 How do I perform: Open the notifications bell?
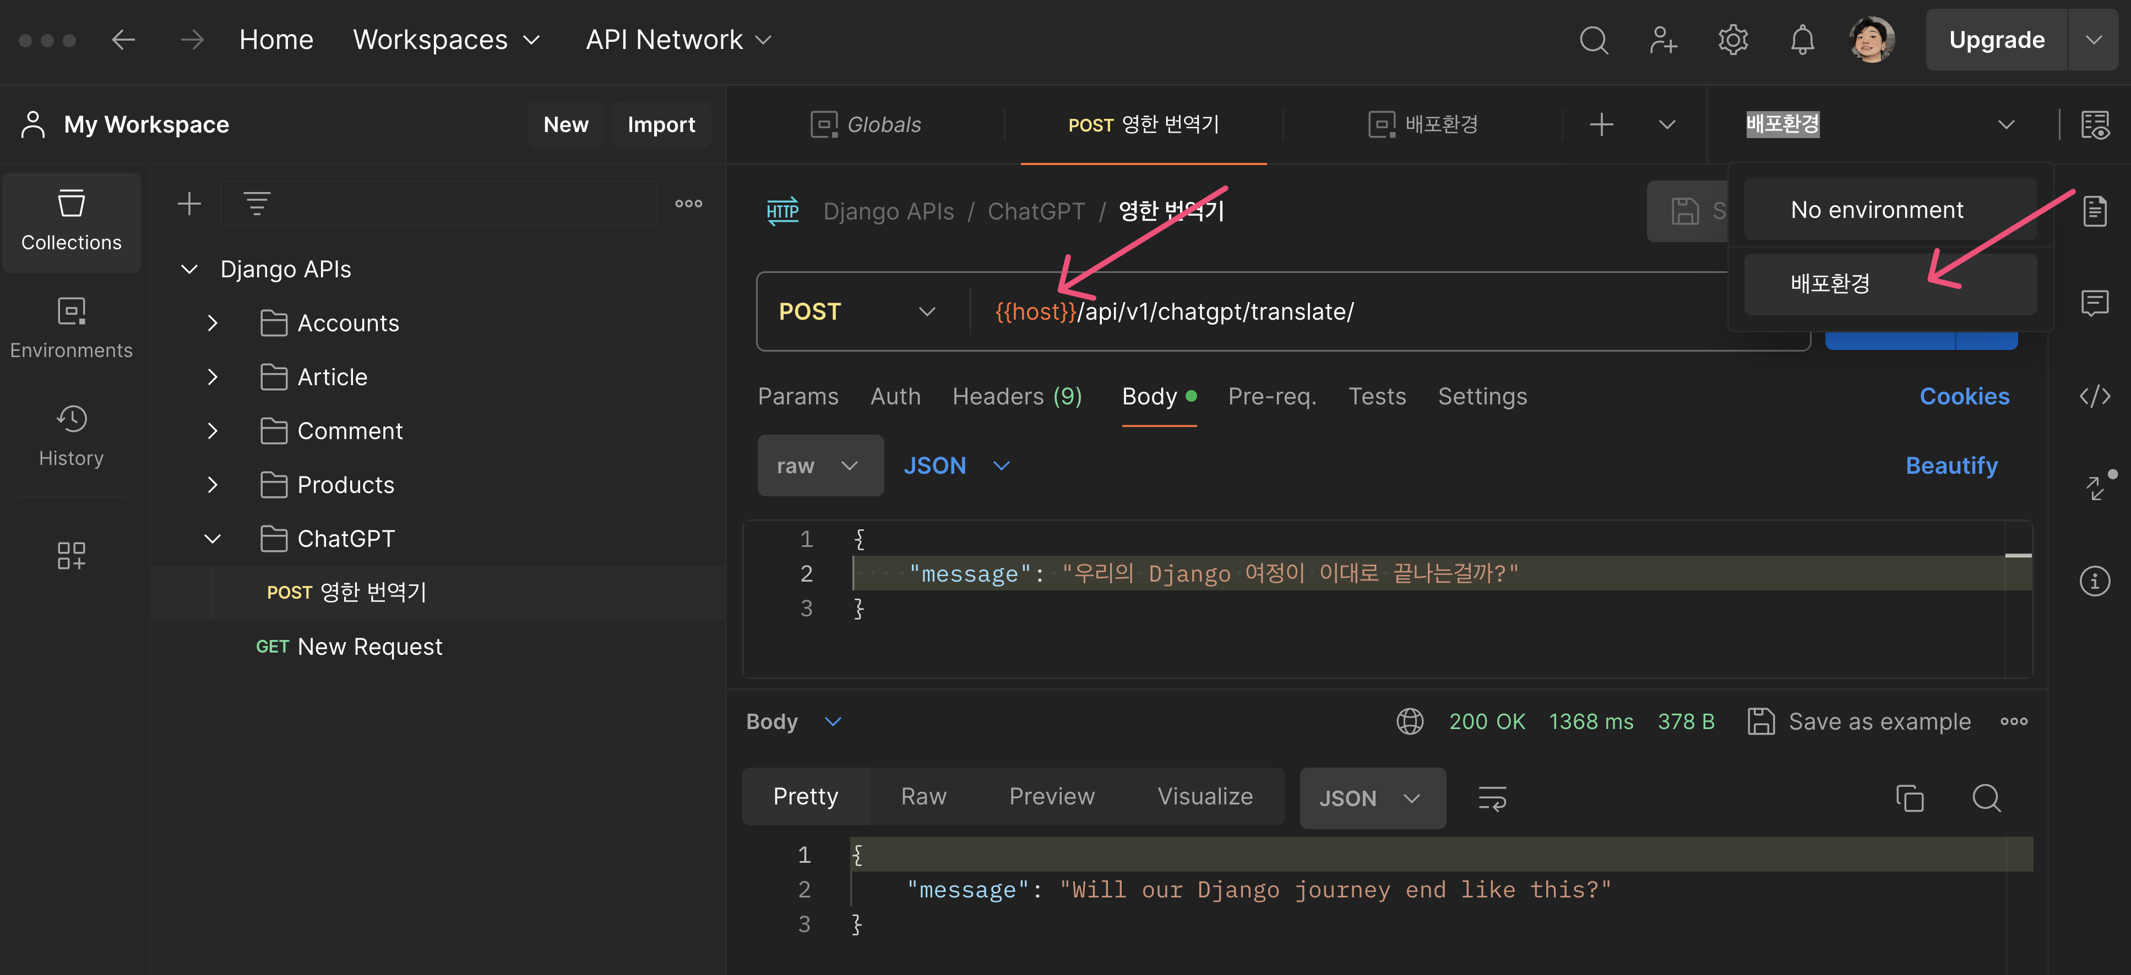(x=1802, y=40)
